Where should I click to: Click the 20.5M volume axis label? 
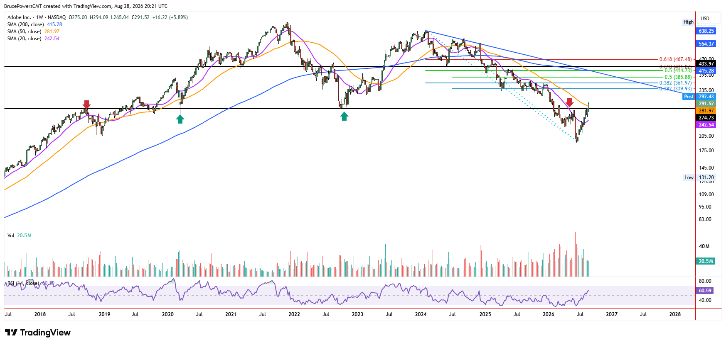click(x=706, y=261)
